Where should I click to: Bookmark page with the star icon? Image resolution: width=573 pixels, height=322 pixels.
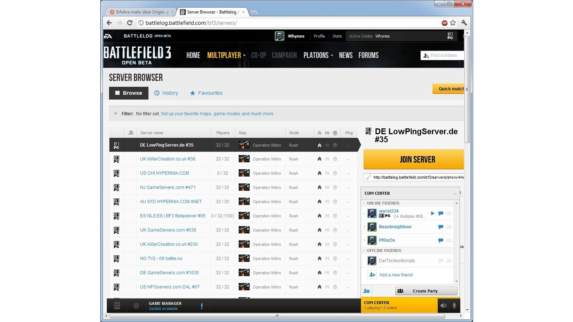[453, 23]
